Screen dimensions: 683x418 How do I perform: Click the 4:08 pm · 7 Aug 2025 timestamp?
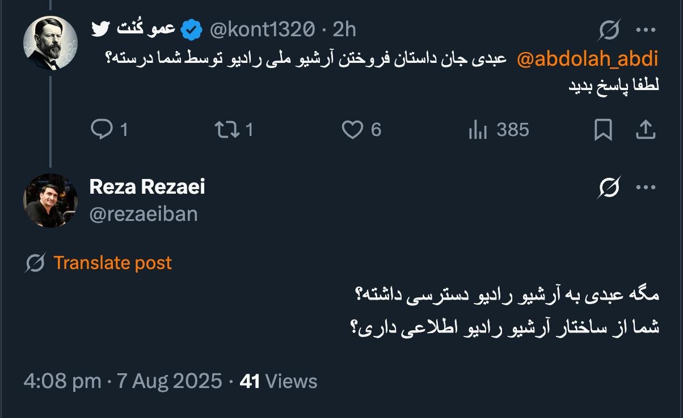123,381
